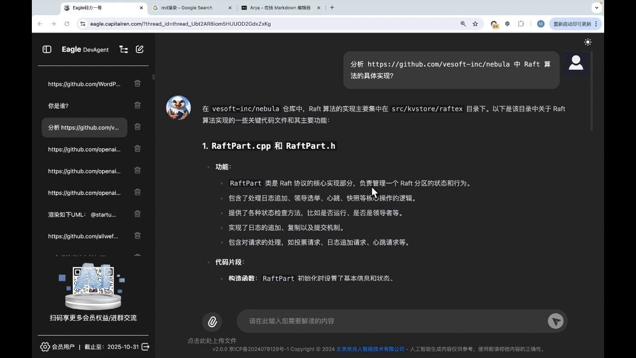
Task: Open the conversation tree view icon
Action: [124, 49]
